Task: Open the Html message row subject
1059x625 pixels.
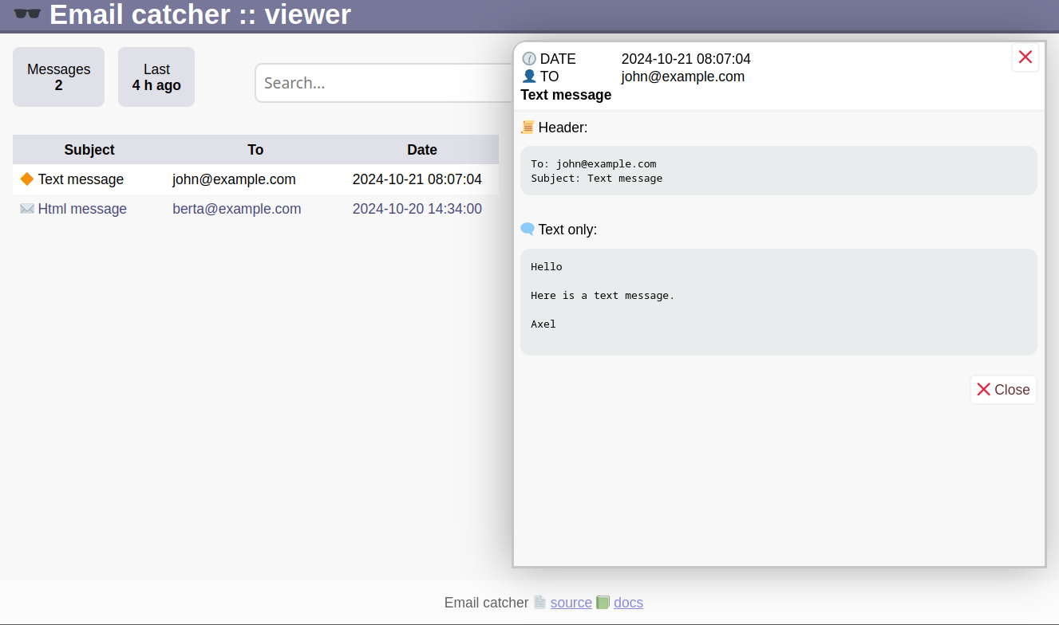Action: point(82,209)
